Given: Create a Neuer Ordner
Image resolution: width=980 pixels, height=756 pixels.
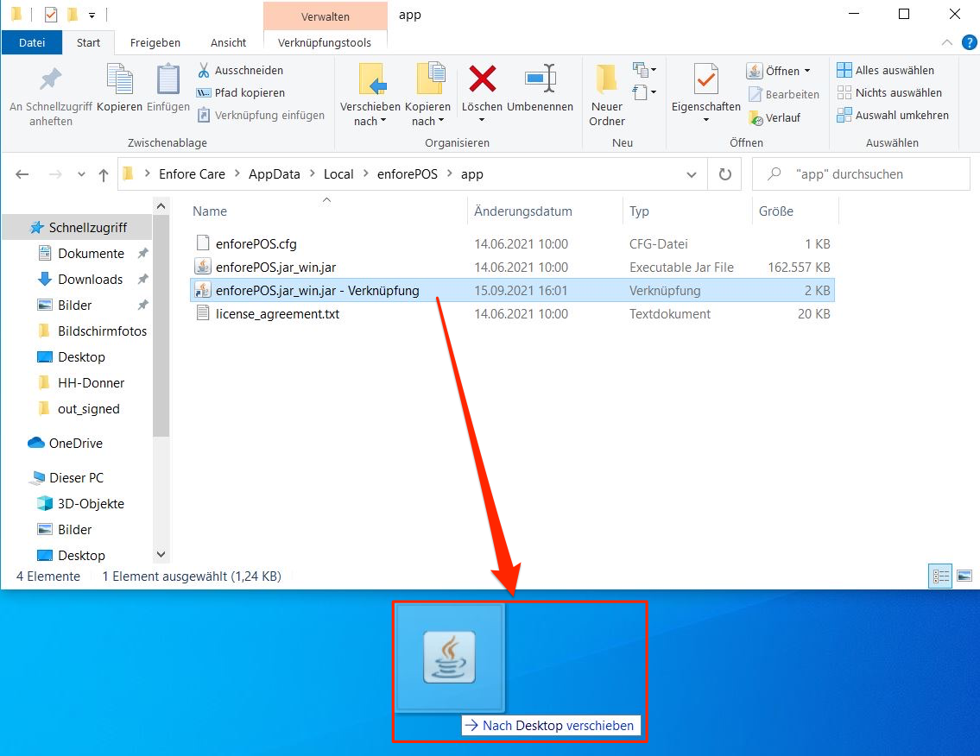Looking at the screenshot, I should [607, 95].
